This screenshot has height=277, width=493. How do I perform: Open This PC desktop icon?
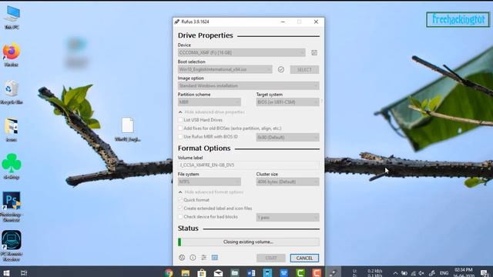click(12, 18)
